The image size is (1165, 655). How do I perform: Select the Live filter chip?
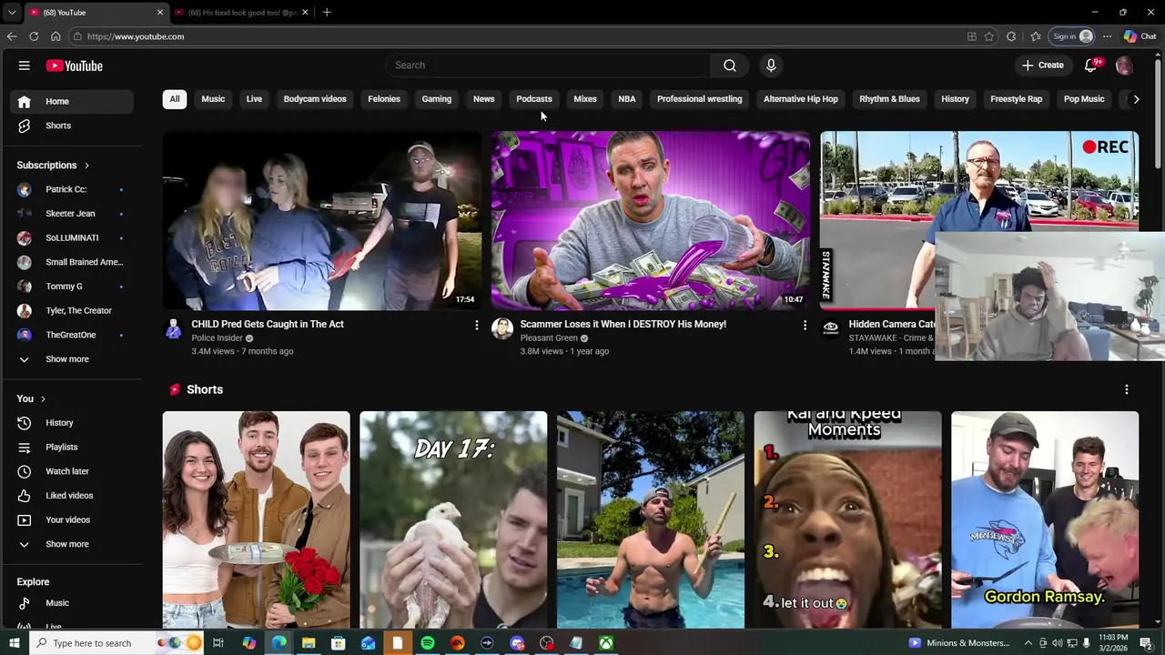(254, 99)
